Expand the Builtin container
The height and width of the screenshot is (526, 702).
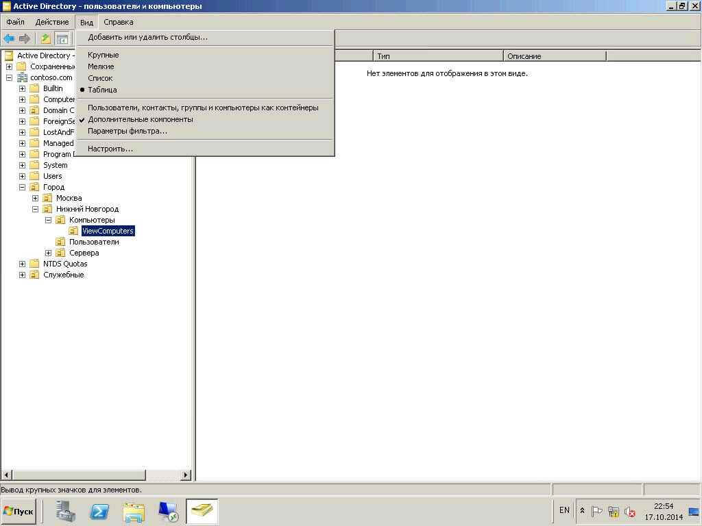[x=22, y=88]
